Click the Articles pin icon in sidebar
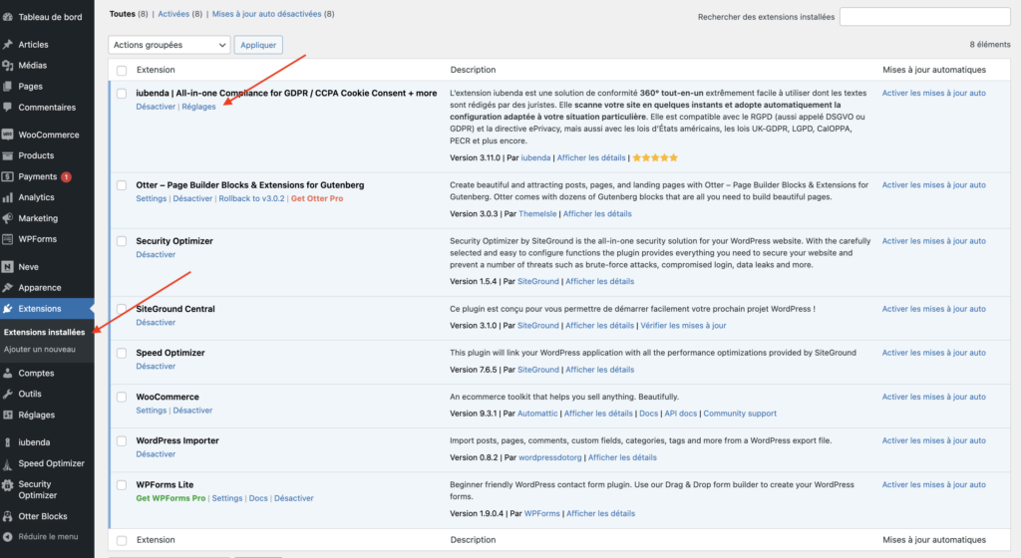The image size is (1021, 558). coord(8,45)
